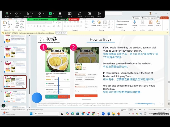Screen dimensions: 170x127
Task: Expand the Share options arrow
Action: pos(54,13)
